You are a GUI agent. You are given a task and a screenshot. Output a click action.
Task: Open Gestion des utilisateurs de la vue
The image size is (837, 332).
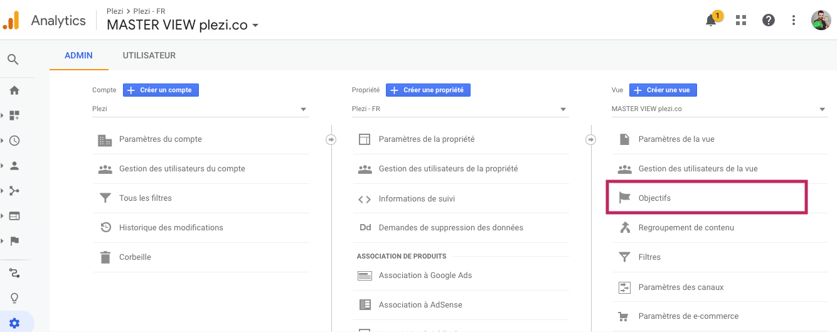(720, 169)
